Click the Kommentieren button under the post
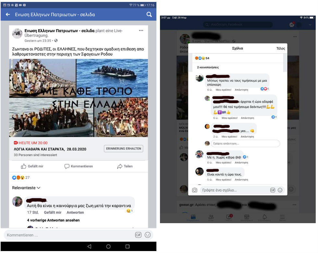Screen dimensions: 318x253 tap(79, 166)
